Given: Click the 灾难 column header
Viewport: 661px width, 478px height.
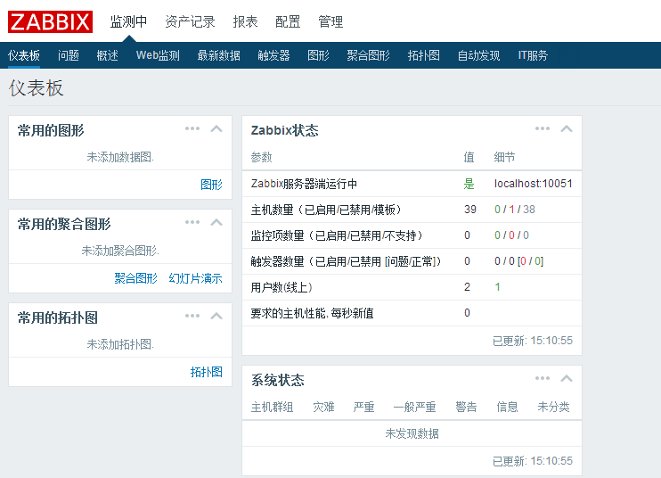Looking at the screenshot, I should pos(323,407).
